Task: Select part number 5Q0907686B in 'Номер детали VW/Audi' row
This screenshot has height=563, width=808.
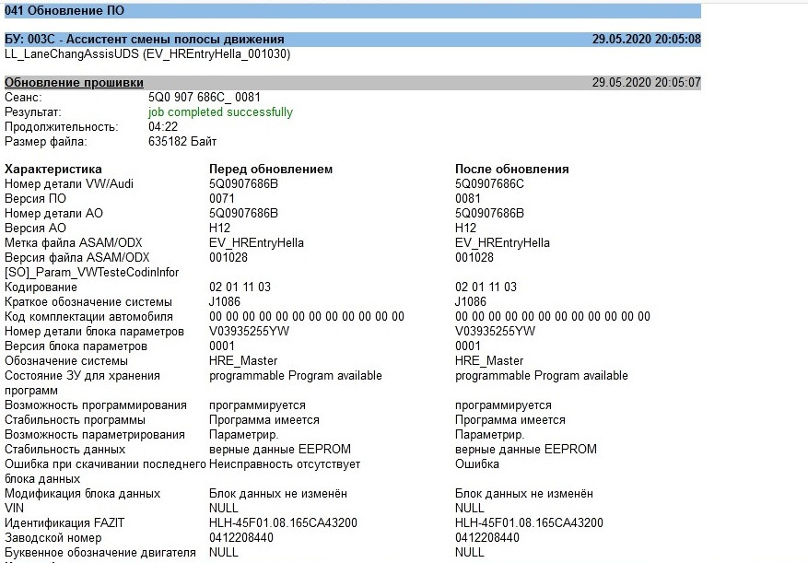Action: (x=243, y=184)
